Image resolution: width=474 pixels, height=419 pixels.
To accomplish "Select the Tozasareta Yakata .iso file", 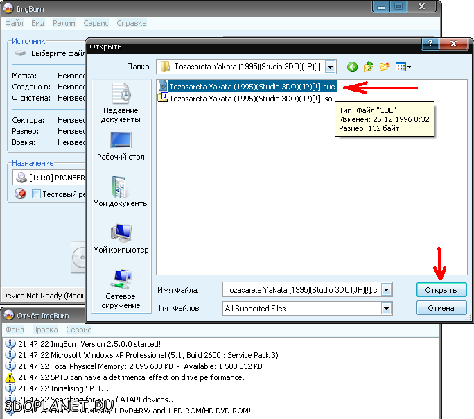I will point(250,99).
